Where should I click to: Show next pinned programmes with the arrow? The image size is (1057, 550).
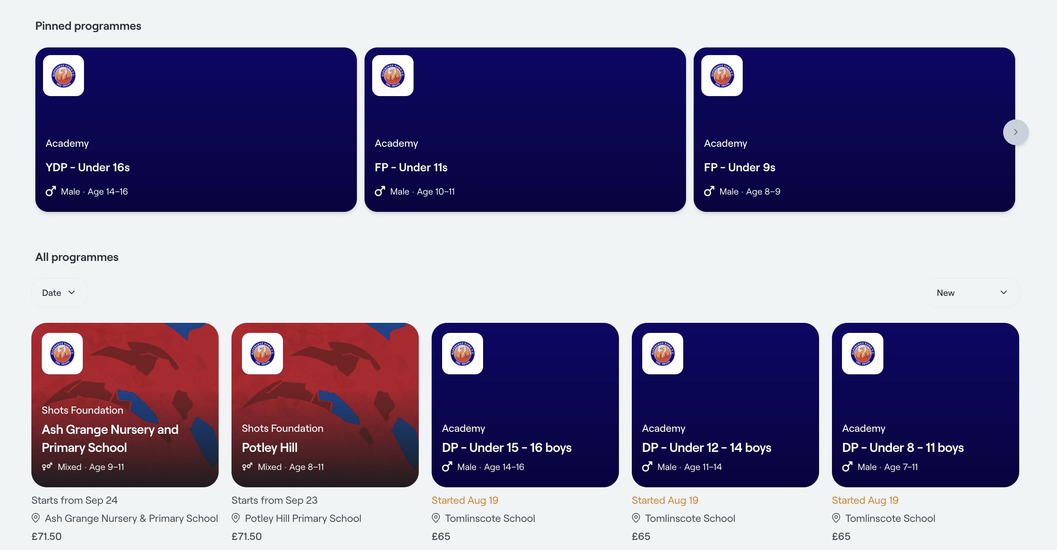point(1016,132)
